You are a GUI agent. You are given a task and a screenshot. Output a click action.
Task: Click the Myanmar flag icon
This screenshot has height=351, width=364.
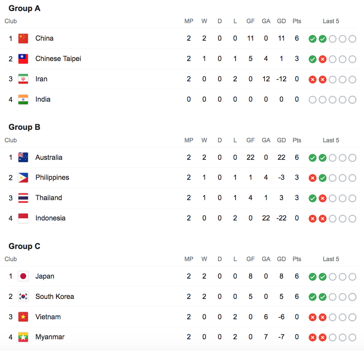pos(23,337)
